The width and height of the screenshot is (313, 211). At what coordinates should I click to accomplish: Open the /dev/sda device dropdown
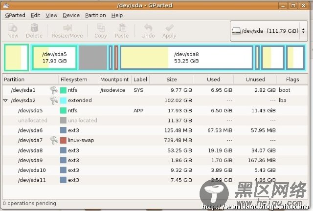click(268, 31)
